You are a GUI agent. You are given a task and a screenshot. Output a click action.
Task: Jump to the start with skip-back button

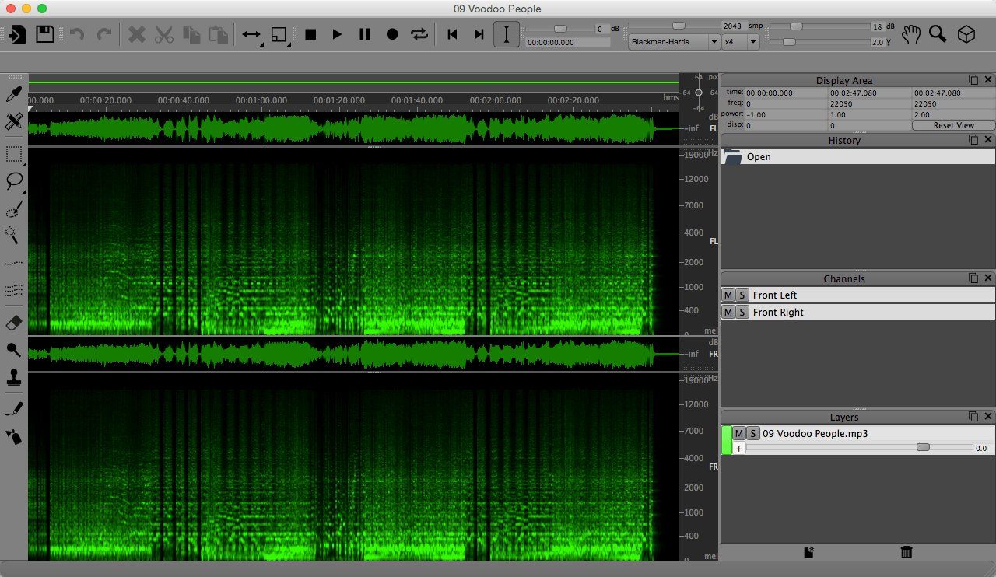coord(452,34)
